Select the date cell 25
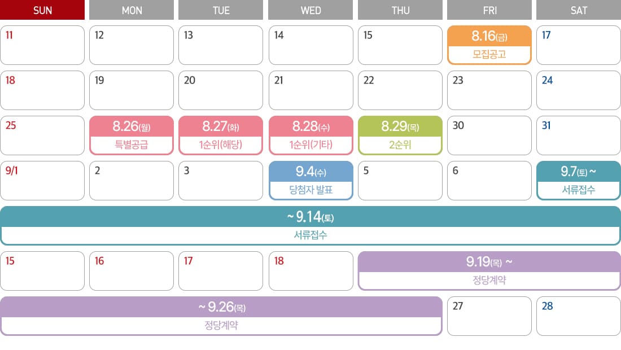 pos(42,135)
